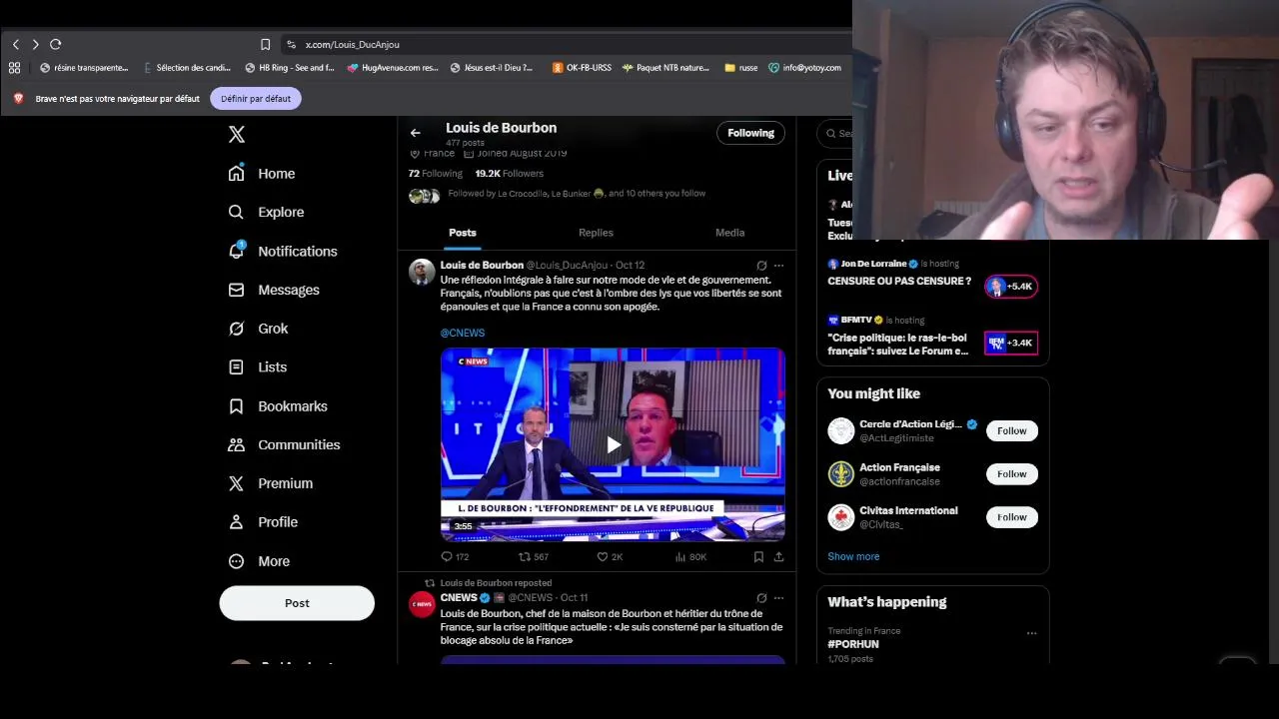Viewport: 1279px width, 719px height.
Task: Click the back arrow beside Louis de Bourbon
Action: [x=416, y=133]
